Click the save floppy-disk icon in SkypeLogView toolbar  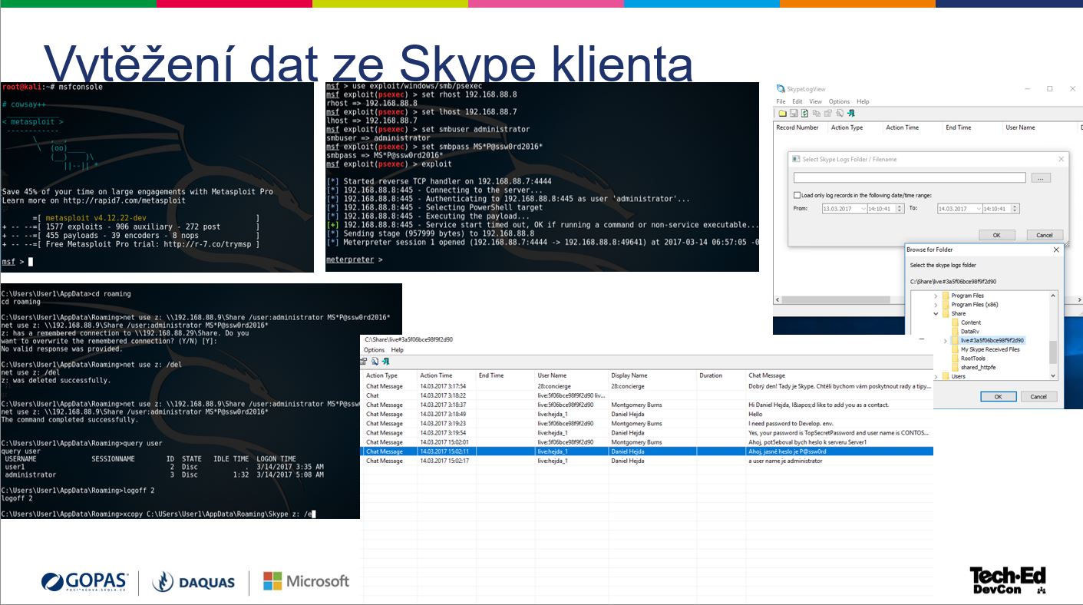(794, 113)
